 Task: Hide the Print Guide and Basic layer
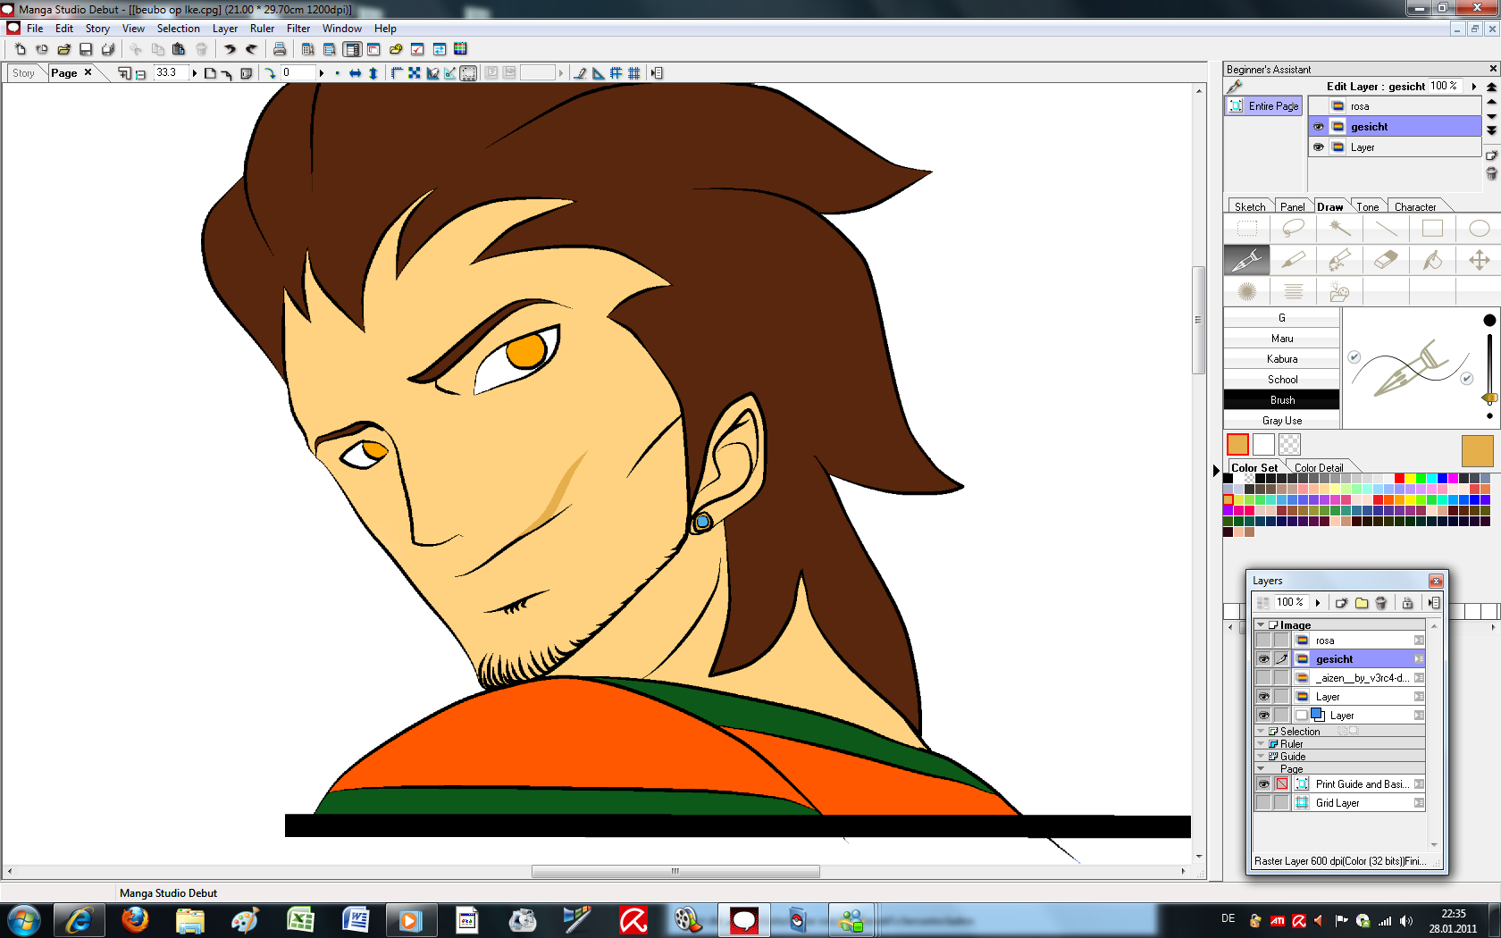point(1263,784)
